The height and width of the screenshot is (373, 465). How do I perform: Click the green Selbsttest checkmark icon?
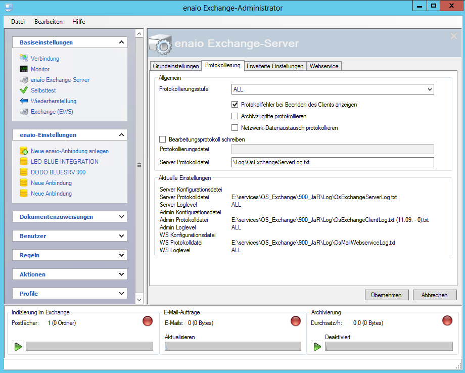click(23, 90)
